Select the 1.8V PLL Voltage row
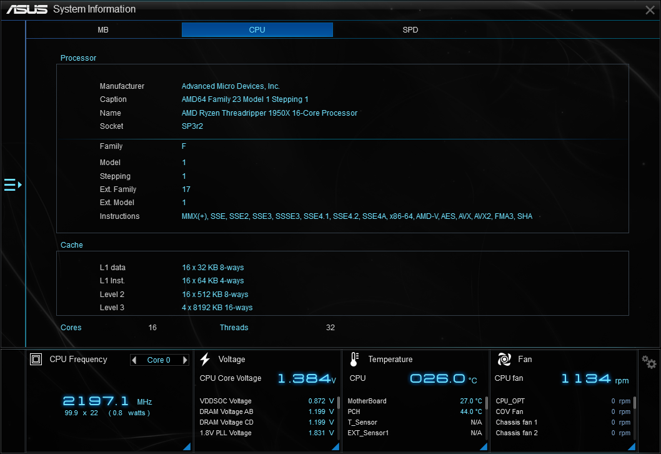This screenshot has height=454, width=661. [267, 433]
